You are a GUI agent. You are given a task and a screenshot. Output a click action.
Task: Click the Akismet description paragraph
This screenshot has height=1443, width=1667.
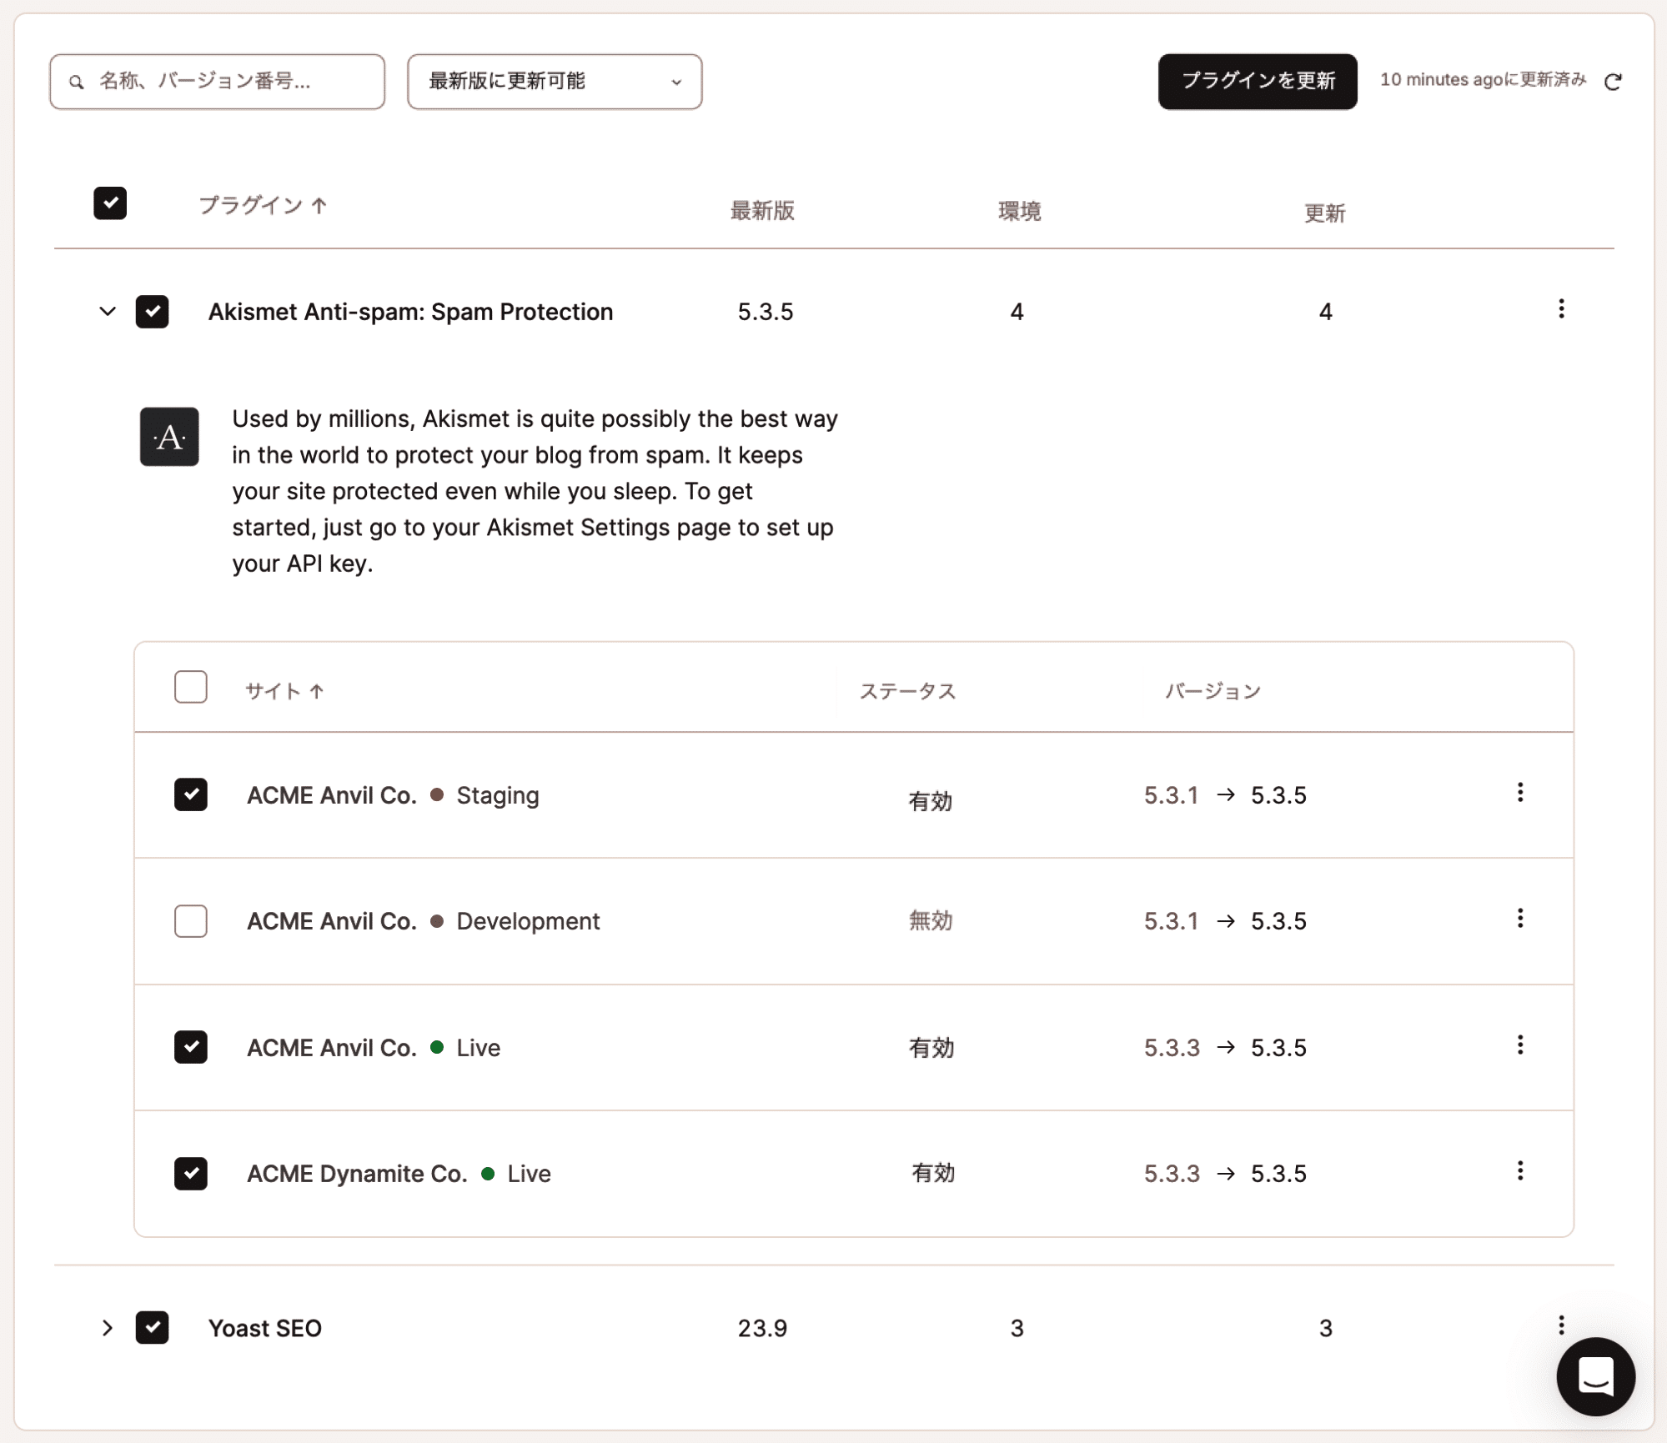(535, 491)
